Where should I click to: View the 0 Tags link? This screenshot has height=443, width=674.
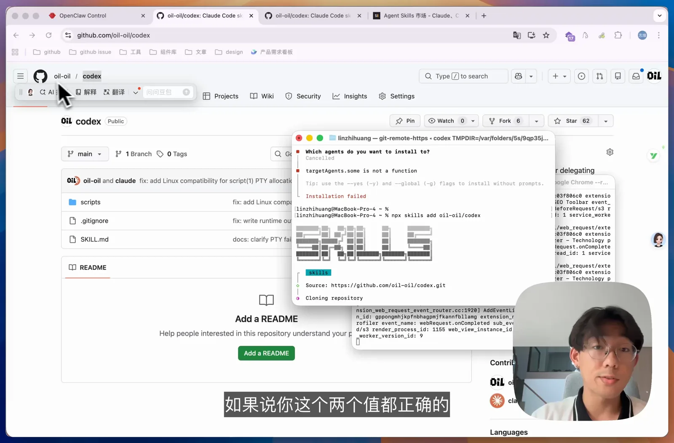click(172, 154)
